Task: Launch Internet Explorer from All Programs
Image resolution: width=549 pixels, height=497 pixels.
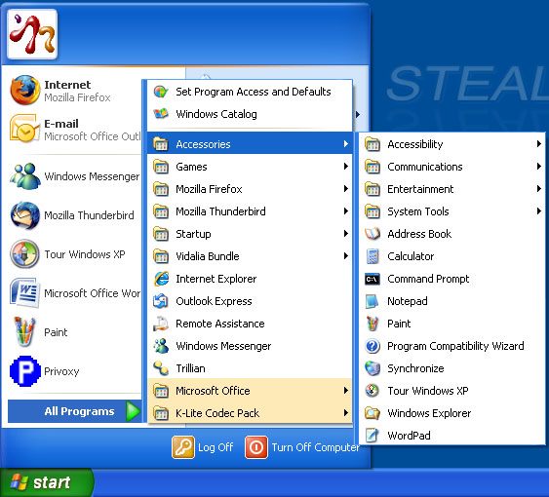Action: 250,279
